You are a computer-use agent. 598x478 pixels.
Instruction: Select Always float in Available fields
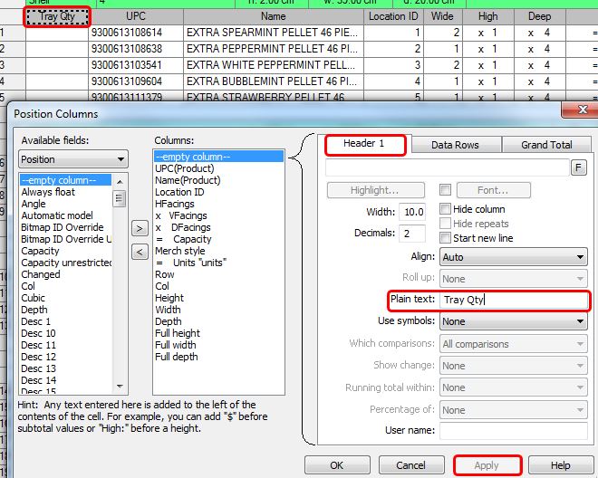coord(48,192)
